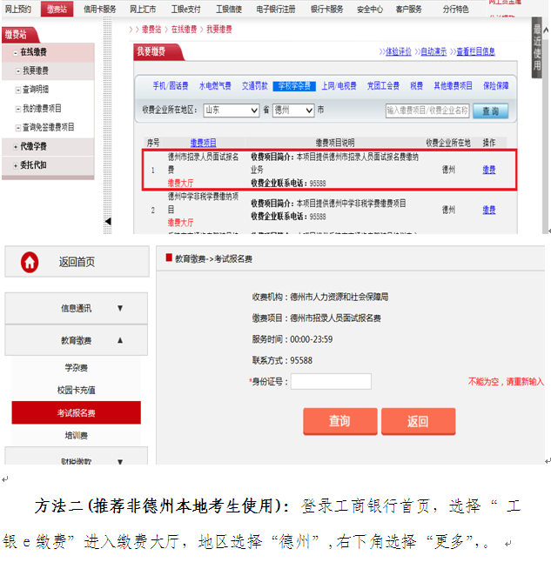Click the scroll-up arrow beside 最近使用
The width and height of the screenshot is (551, 569).
pos(546,30)
